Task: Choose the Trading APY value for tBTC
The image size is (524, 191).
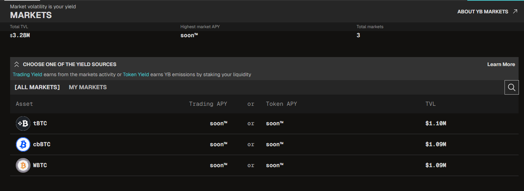Action: [218, 123]
